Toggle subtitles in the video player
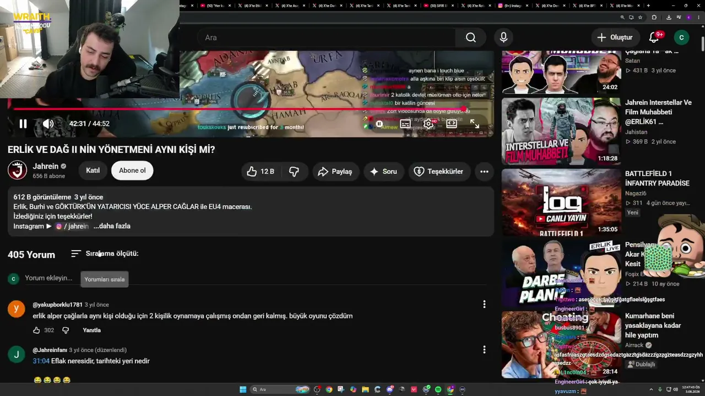Screen dimensions: 705x396 click(x=405, y=124)
